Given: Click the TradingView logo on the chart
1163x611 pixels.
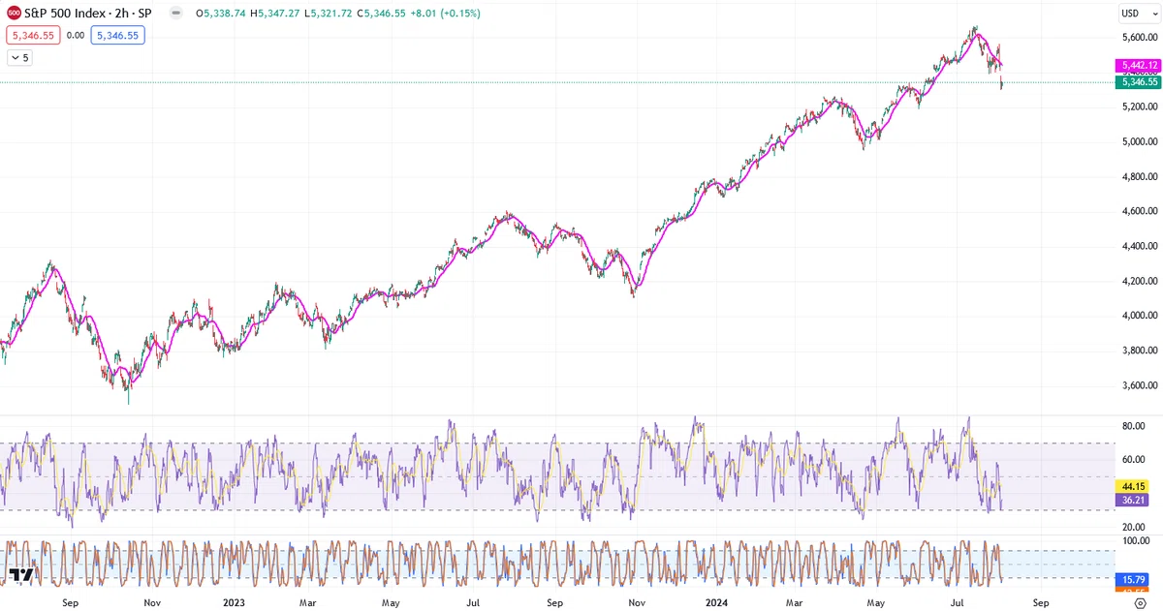Looking at the screenshot, I should [x=21, y=575].
